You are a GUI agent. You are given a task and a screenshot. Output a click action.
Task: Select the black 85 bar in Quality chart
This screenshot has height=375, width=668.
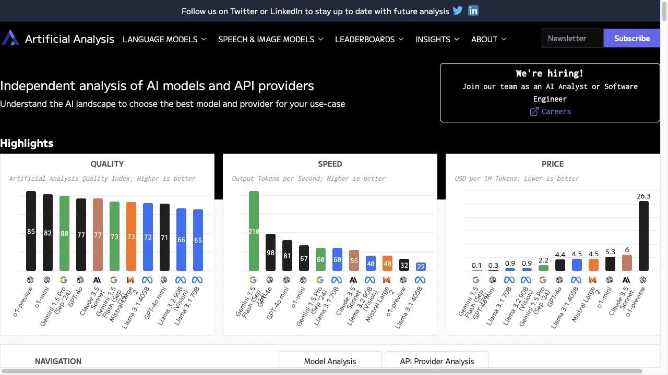click(31, 231)
